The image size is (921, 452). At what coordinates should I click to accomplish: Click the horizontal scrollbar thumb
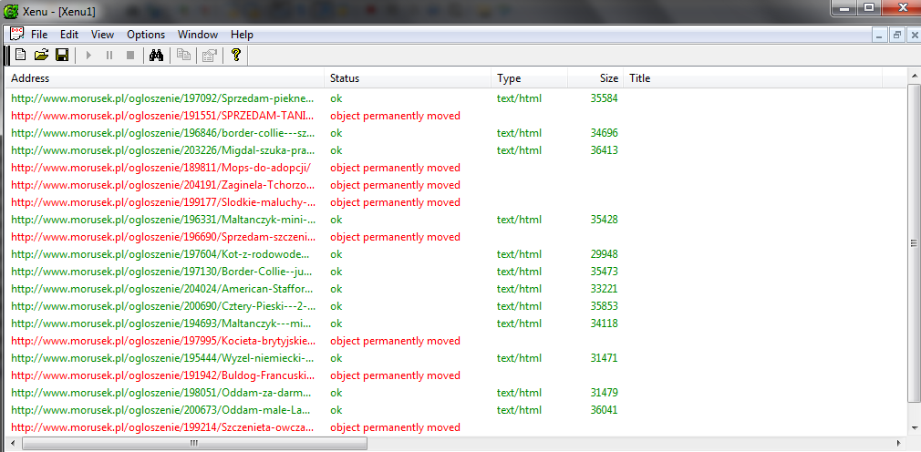[194, 443]
